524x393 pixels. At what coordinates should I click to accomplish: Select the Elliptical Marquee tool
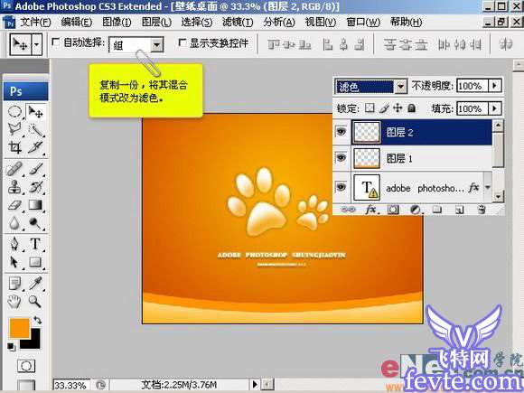[14, 112]
